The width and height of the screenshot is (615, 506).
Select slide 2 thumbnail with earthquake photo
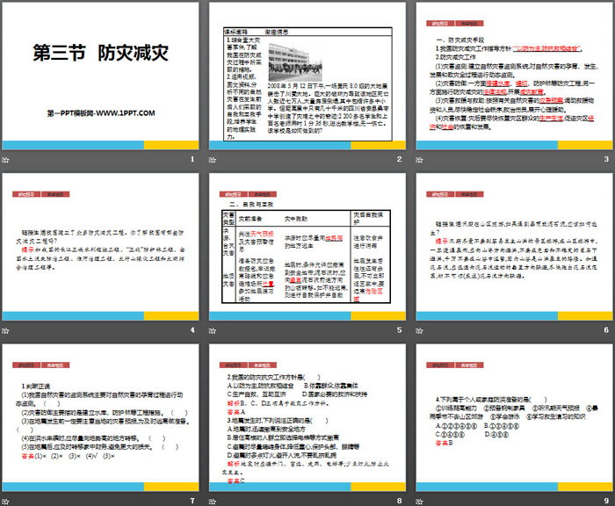(307, 76)
